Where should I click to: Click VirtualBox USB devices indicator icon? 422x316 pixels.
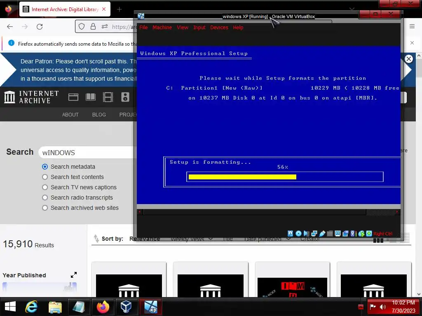tap(322, 234)
